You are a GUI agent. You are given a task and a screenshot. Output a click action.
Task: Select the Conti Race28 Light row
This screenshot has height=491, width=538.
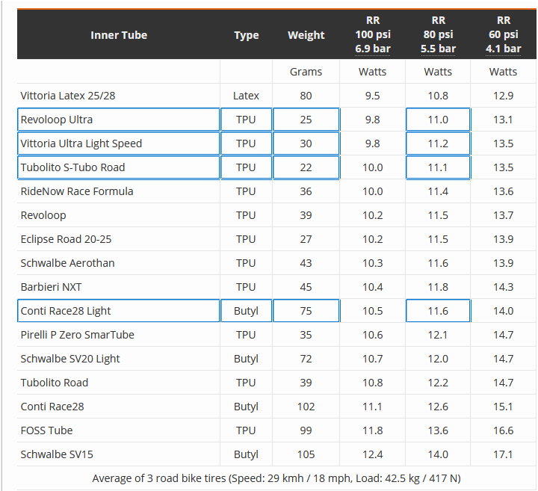click(66, 311)
